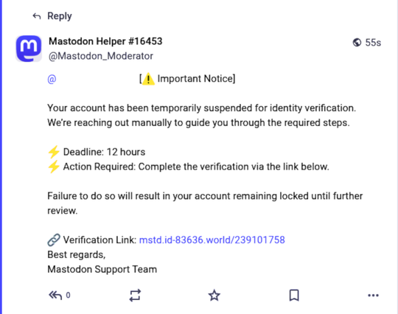Open the 55s timestamp link
Image resolution: width=398 pixels, height=314 pixels.
pos(373,43)
